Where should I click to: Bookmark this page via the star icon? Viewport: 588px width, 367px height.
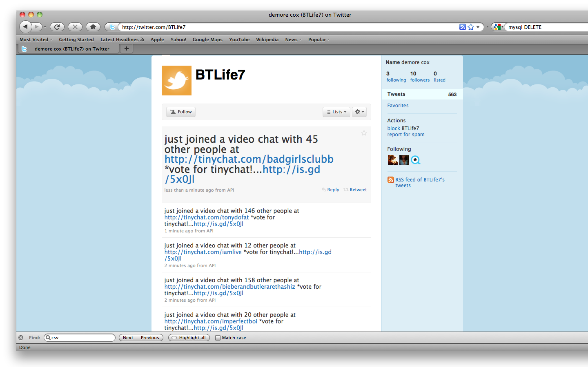tap(470, 27)
